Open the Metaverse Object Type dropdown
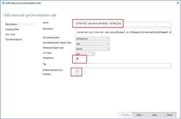This screenshot has width=181, height=119. [x=93, y=49]
